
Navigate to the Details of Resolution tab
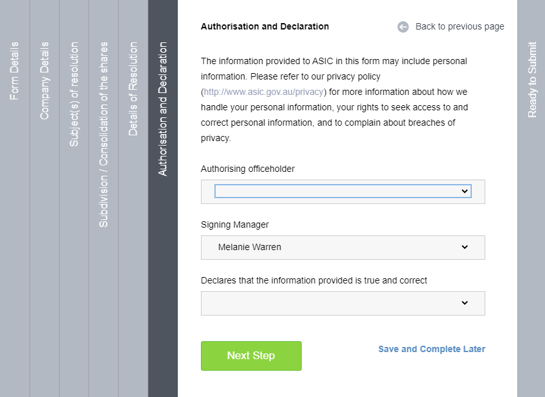coord(133,90)
